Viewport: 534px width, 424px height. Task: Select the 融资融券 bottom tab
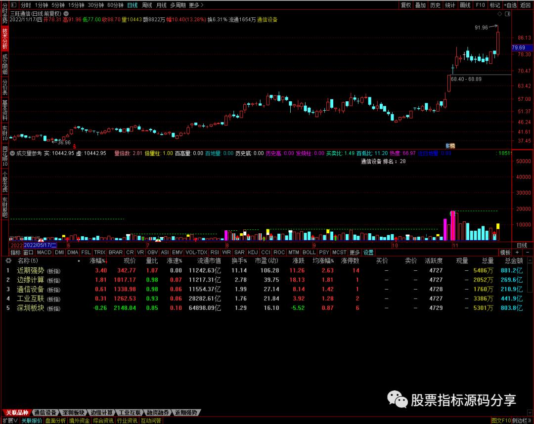(158, 413)
